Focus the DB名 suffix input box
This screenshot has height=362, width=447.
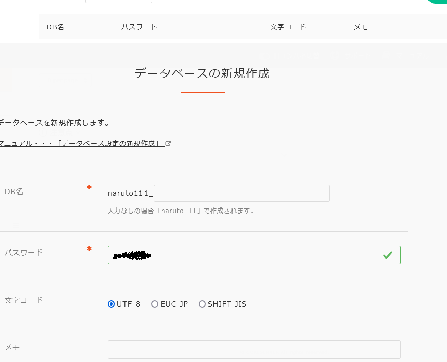241,193
